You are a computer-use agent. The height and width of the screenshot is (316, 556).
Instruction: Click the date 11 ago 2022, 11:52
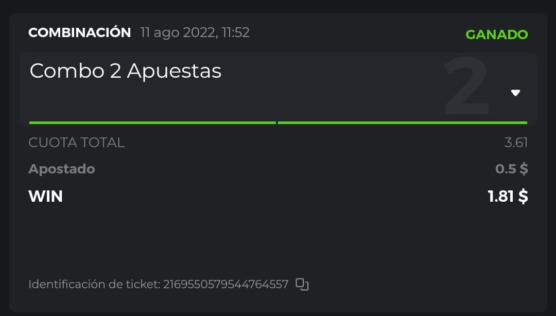pyautogui.click(x=195, y=32)
